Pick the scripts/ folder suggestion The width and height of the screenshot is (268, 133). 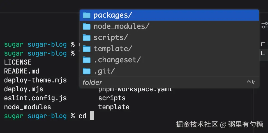click(x=111, y=37)
